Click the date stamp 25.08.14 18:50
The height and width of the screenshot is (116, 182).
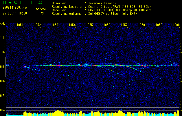(15, 13)
